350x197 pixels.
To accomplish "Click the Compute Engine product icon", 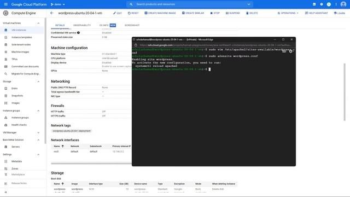I will pos(6,13).
